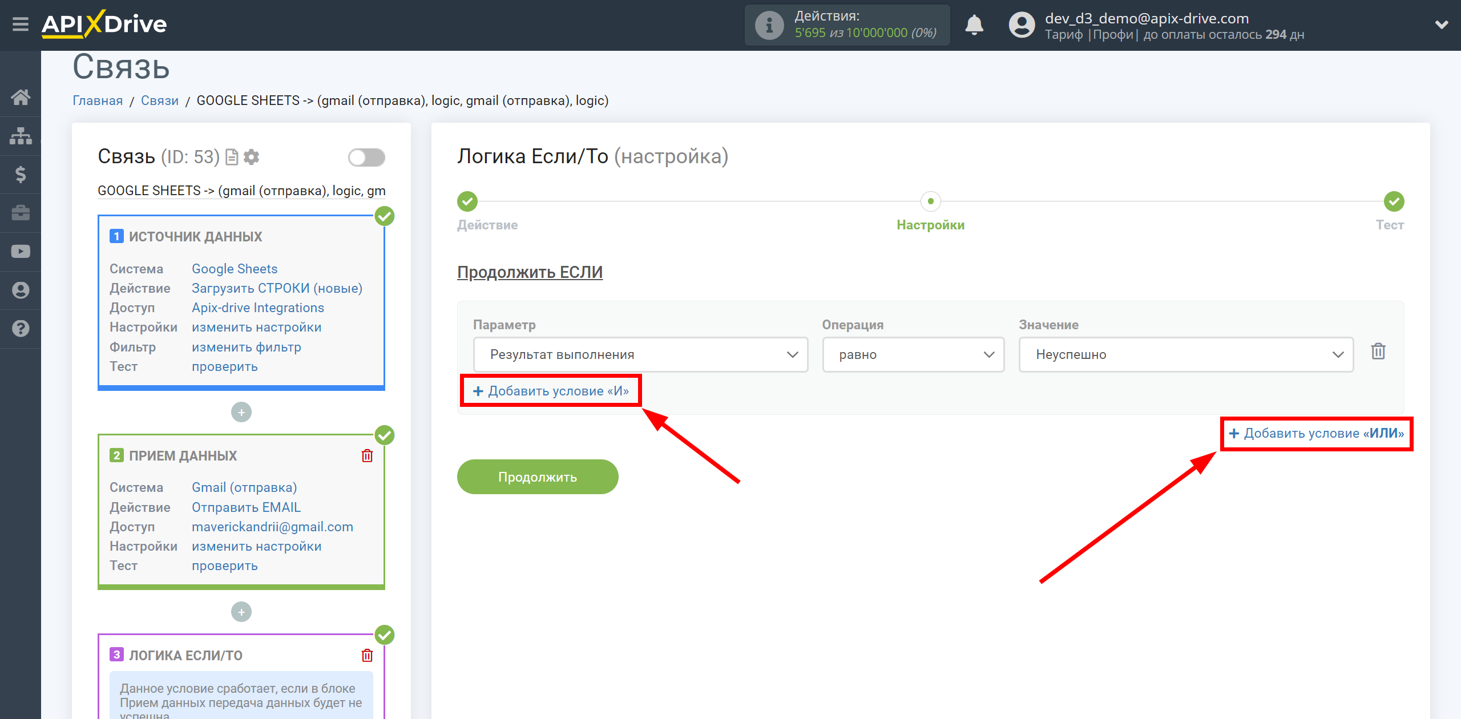Expand the account dropdown chevron
This screenshot has height=719, width=1461.
click(1442, 25)
